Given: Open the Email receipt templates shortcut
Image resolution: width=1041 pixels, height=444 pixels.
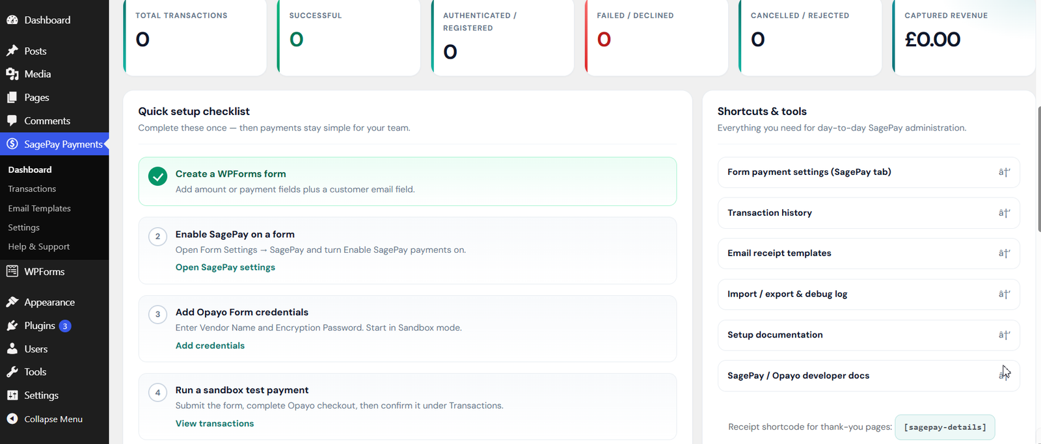Looking at the screenshot, I should [869, 254].
